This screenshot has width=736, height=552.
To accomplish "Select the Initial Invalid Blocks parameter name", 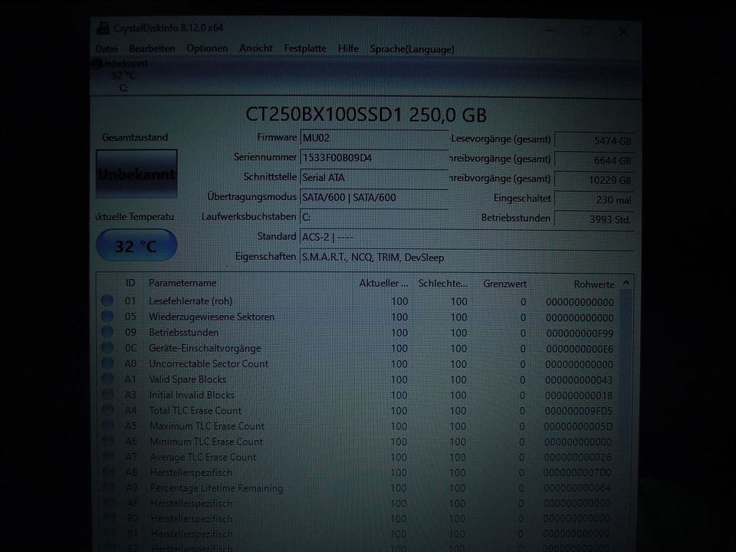I will (192, 394).
